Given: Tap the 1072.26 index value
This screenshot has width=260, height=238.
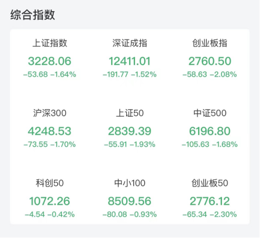Looking at the screenshot, I should (x=50, y=201).
